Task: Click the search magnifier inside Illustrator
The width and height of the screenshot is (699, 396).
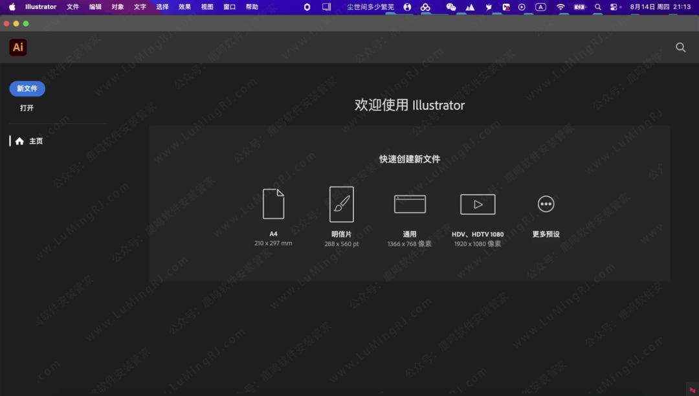Action: [680, 47]
